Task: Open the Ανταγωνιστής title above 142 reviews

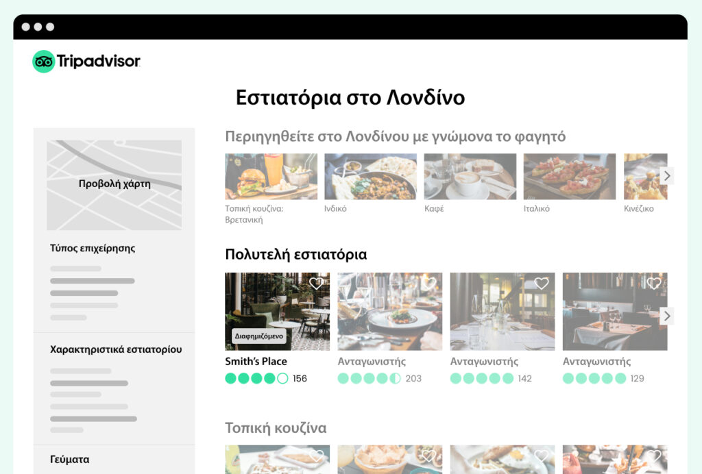Action: pos(485,361)
